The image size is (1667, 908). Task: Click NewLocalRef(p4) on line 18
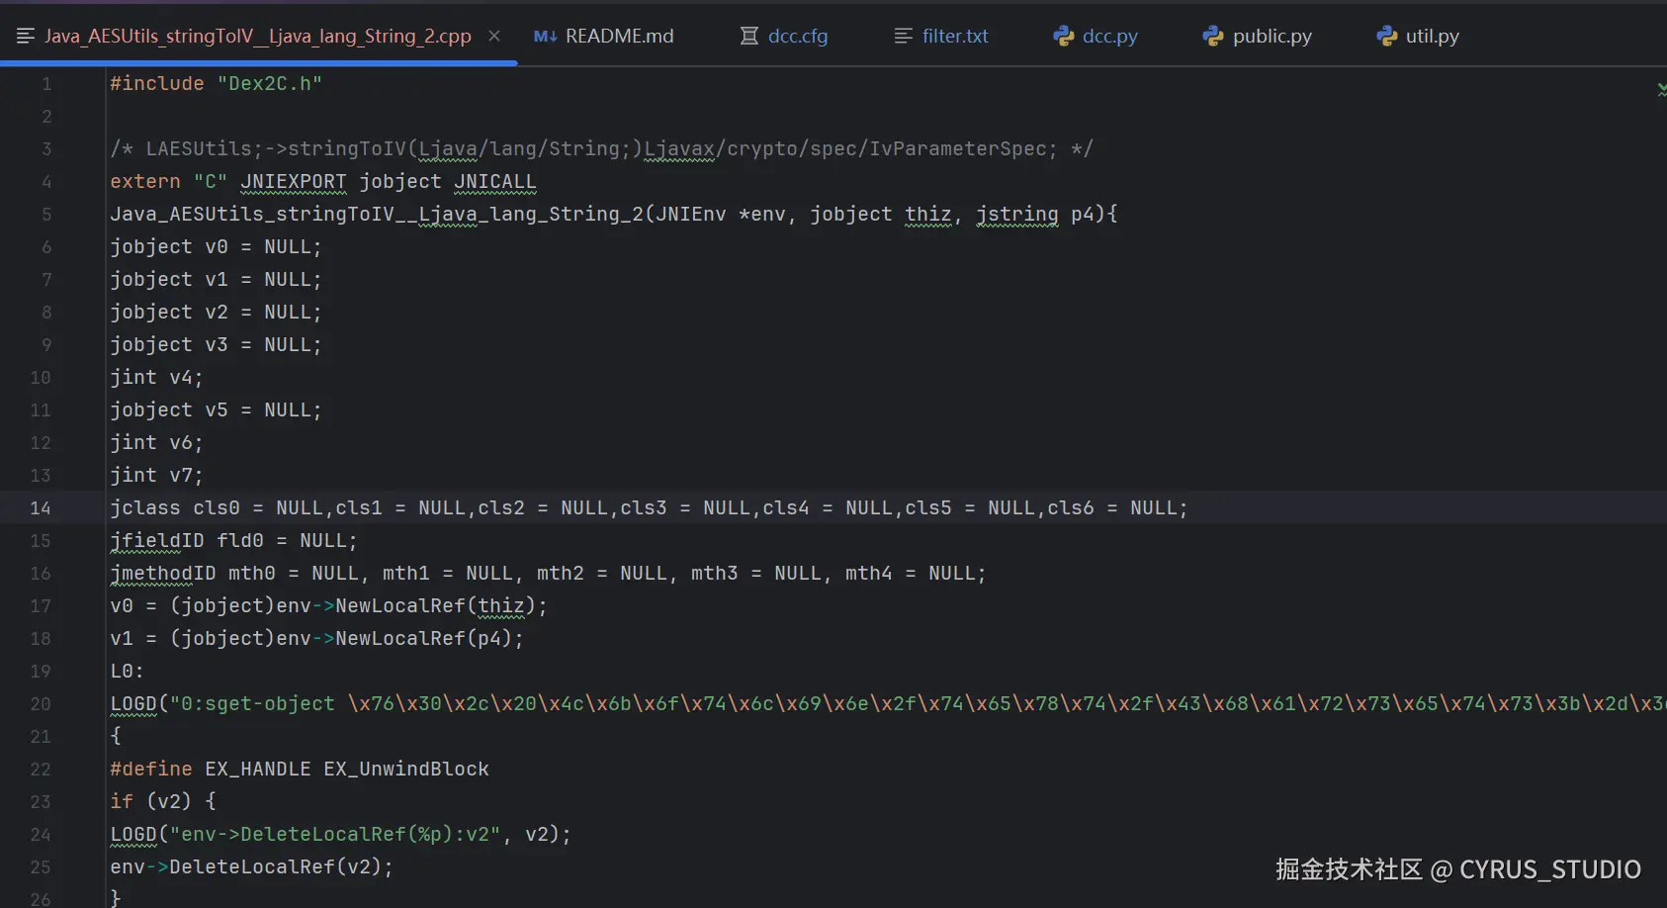click(424, 639)
